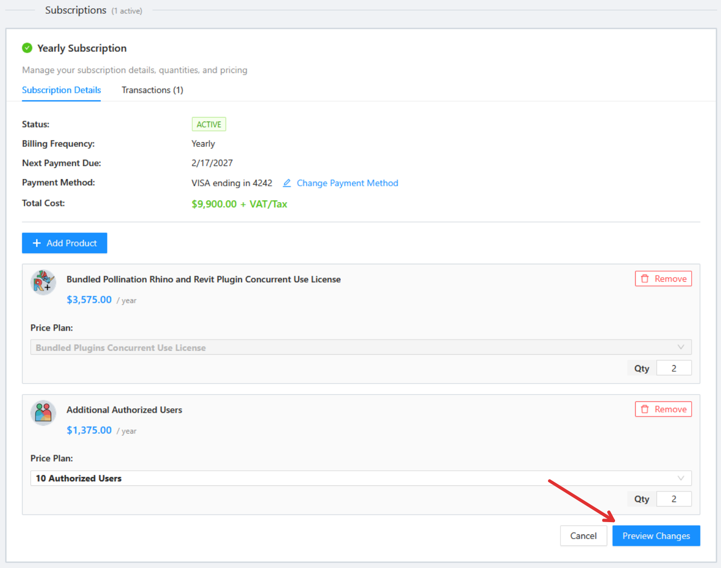Click the green checkmark beside Yearly Subscription
This screenshot has width=721, height=568.
tap(27, 48)
